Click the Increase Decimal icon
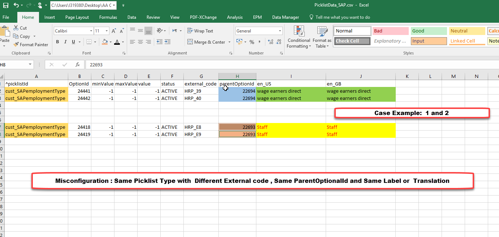Viewport: 499px width, 237px height. click(270, 42)
